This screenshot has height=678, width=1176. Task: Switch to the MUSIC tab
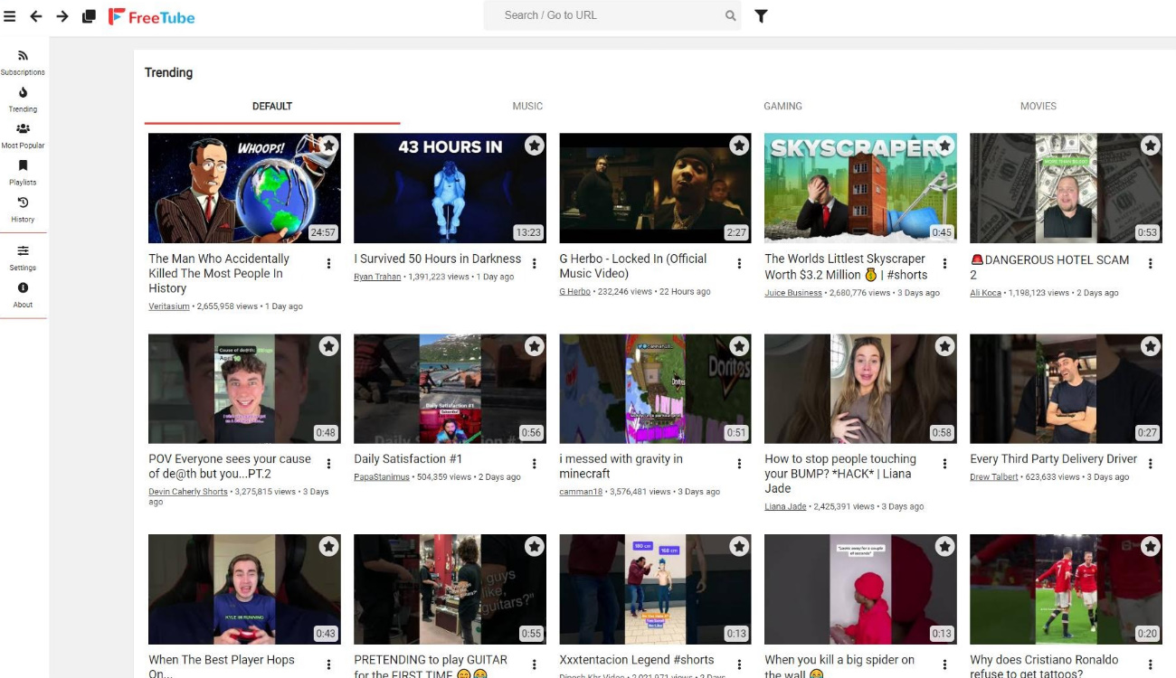coord(527,106)
